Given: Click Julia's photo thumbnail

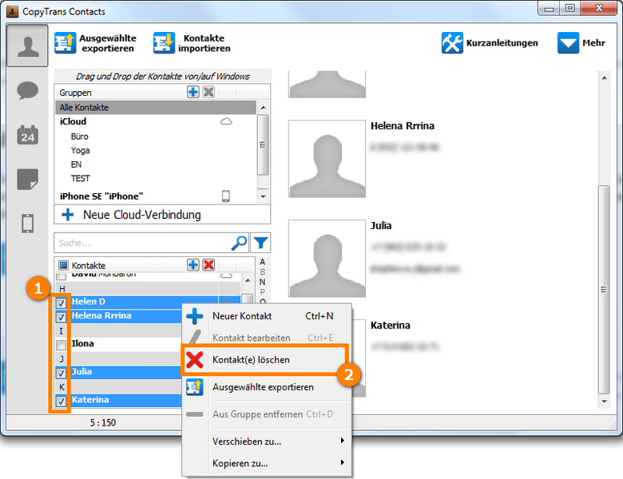Looking at the screenshot, I should [327, 259].
